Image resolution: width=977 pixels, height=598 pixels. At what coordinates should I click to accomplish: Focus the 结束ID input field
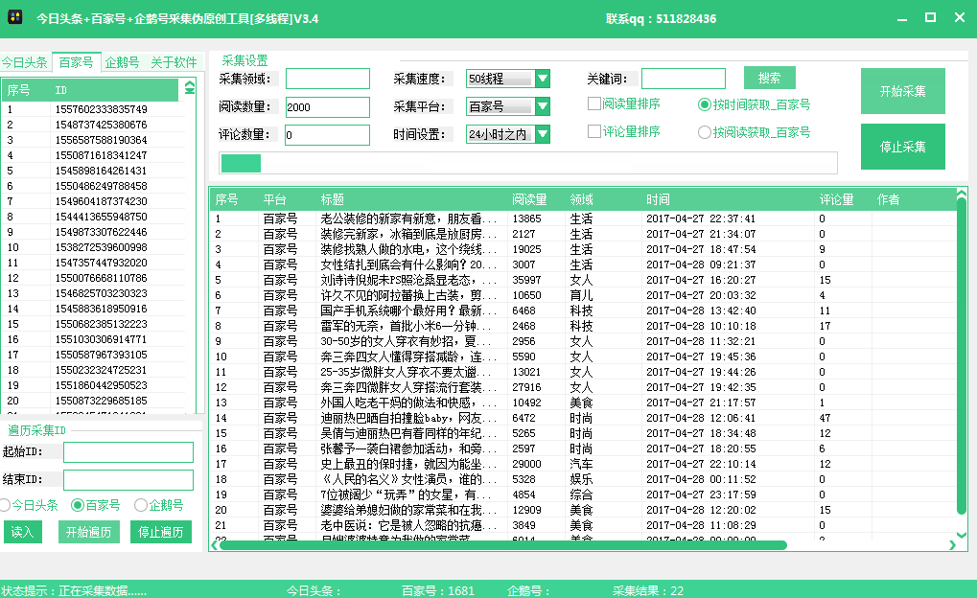[x=128, y=479]
